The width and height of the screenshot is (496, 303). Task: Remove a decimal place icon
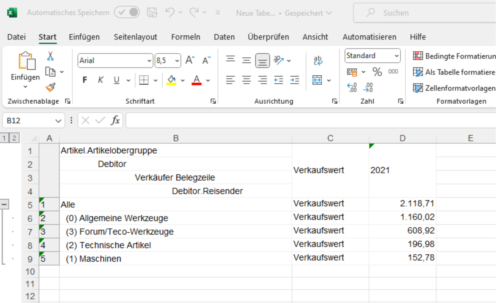click(x=368, y=87)
